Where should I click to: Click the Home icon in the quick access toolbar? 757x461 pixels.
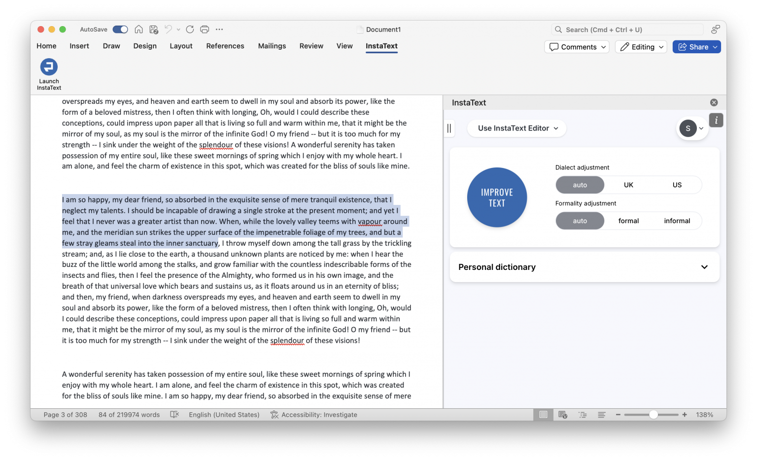tap(138, 29)
